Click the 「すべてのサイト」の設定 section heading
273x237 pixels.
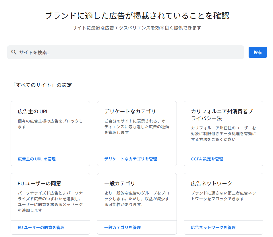tap(42, 85)
